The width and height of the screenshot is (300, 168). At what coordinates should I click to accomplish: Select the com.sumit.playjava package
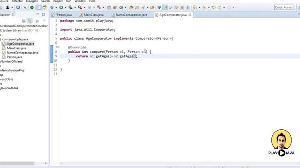(15, 39)
